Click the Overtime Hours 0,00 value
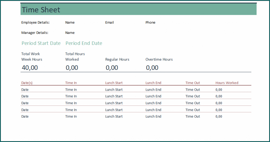The image size is (270, 142). pyautogui.click(x=152, y=68)
